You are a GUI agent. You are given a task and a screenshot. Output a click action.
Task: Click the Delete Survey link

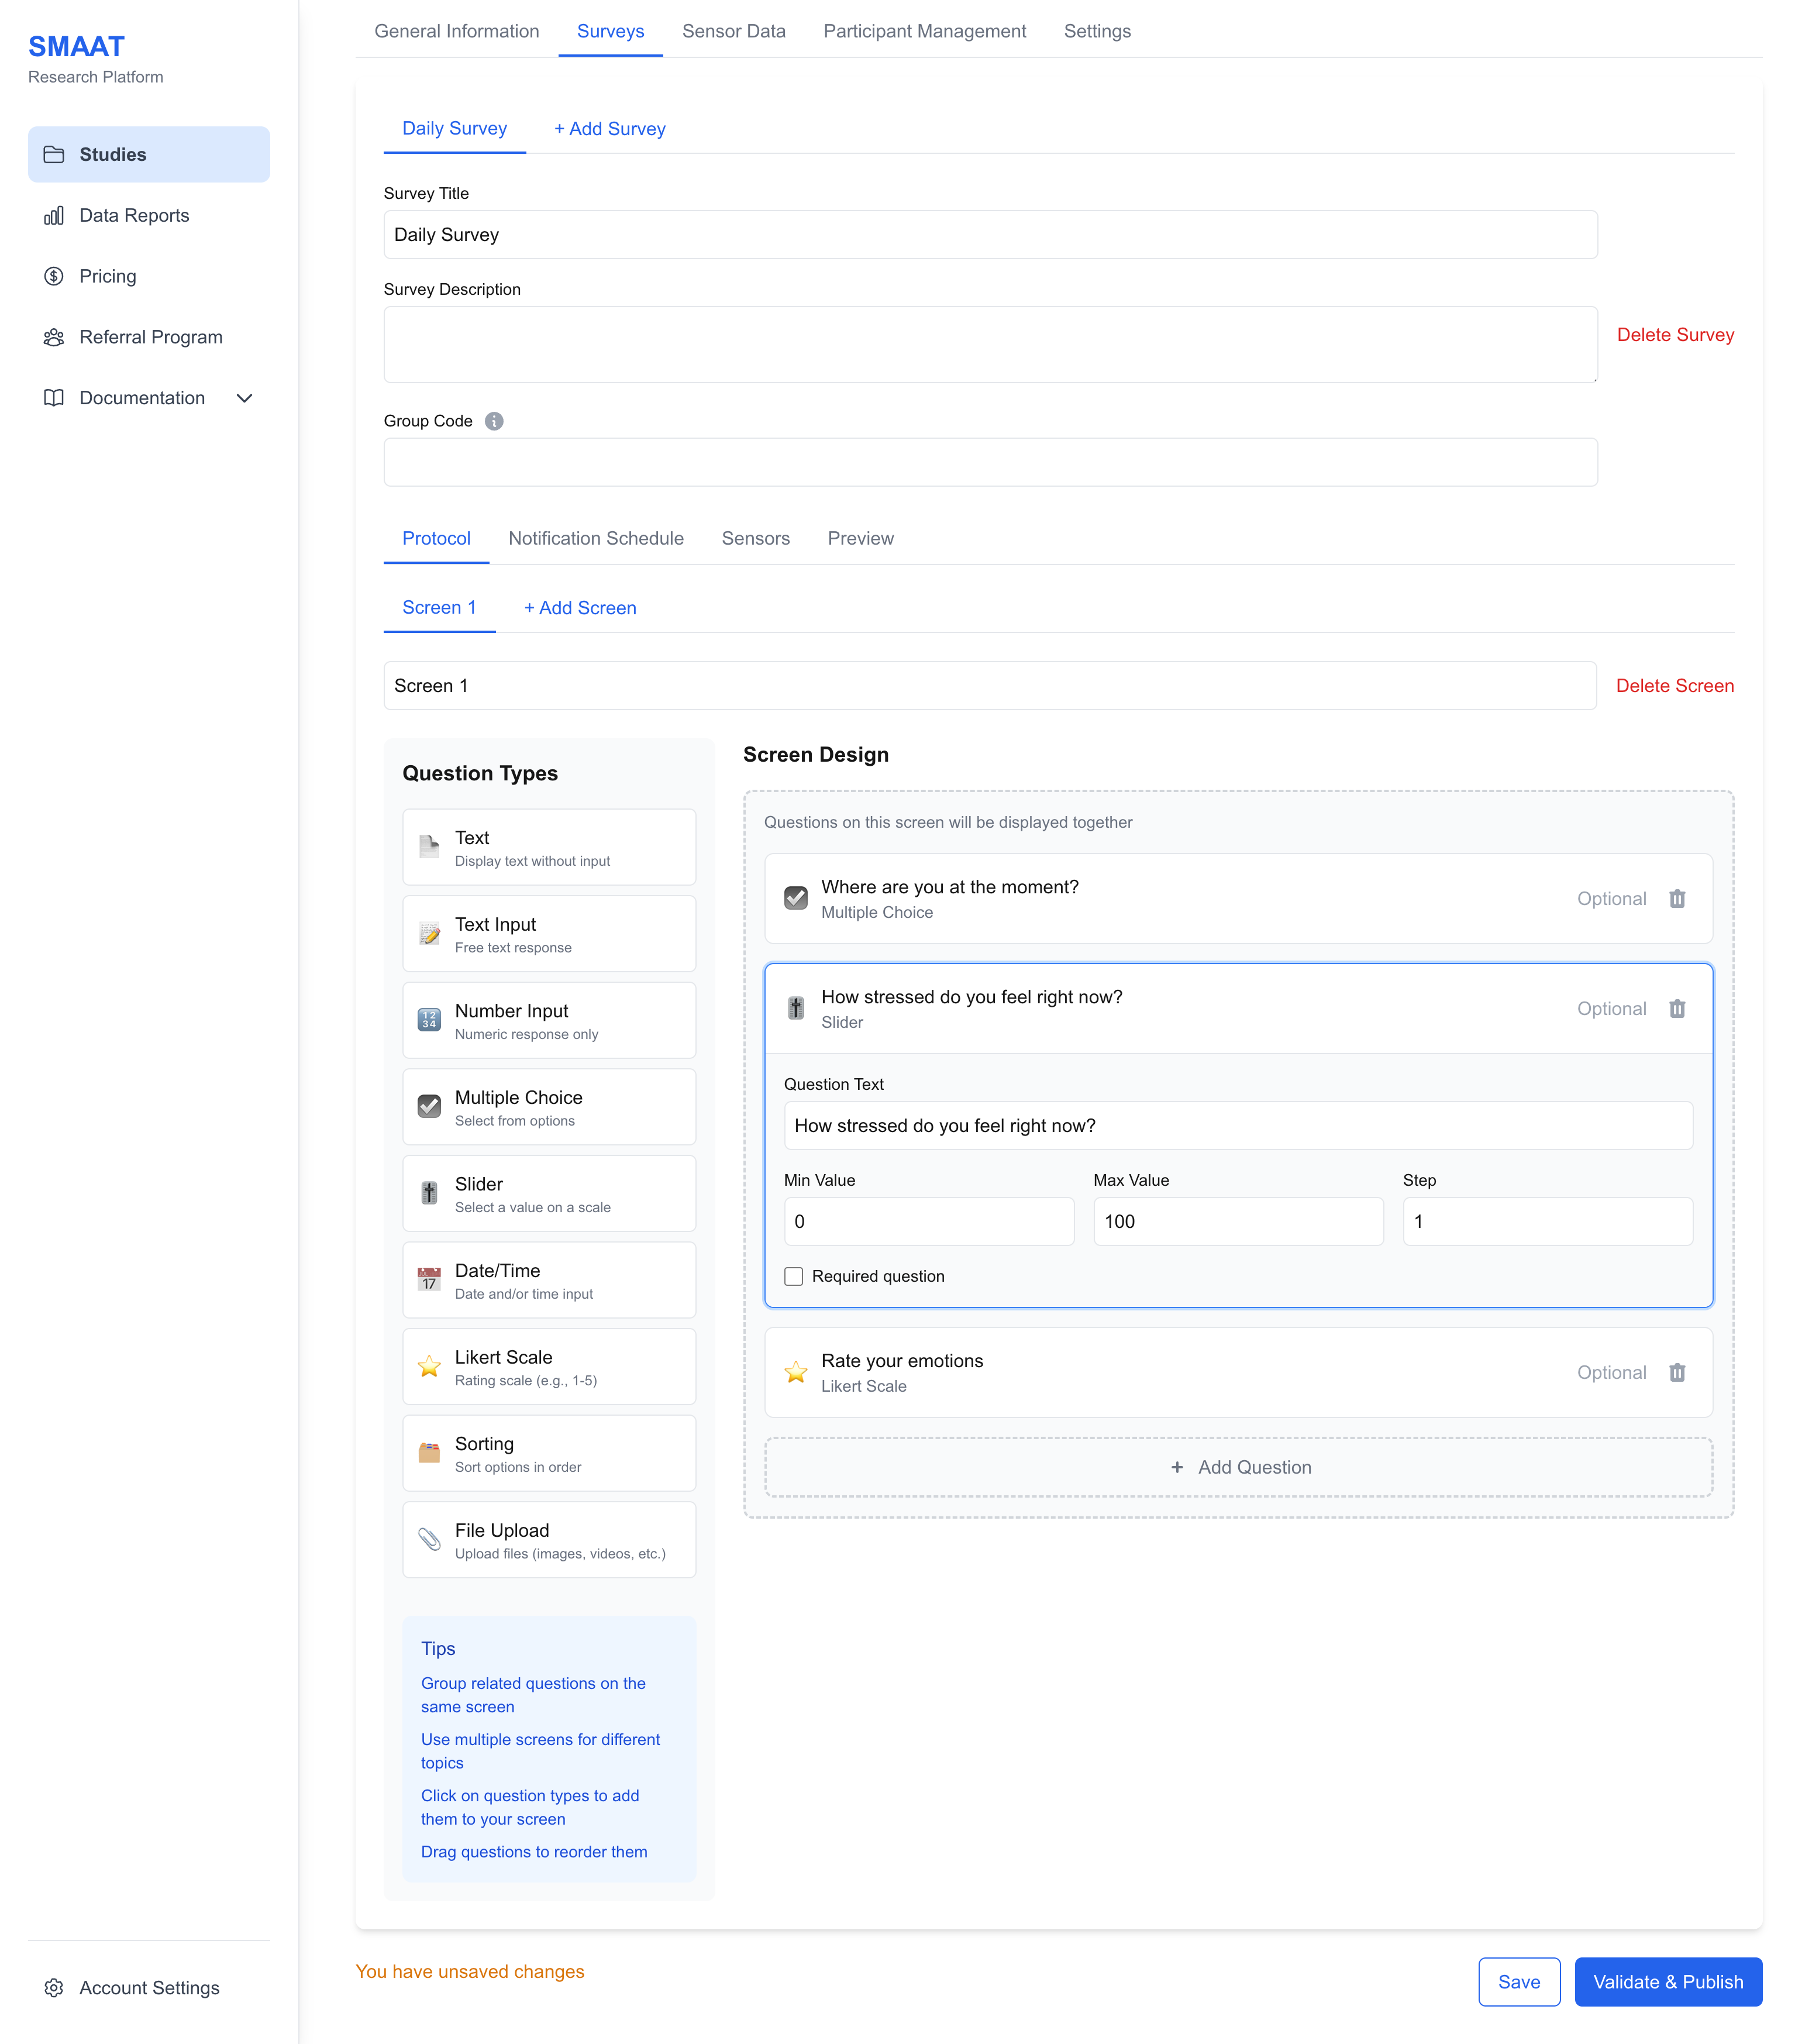(x=1675, y=335)
